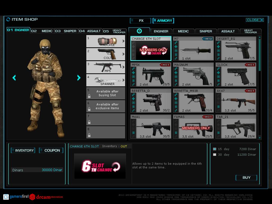Expand the KNUCKLE slot 1 arrow
272x204 pixels.
(123, 41)
